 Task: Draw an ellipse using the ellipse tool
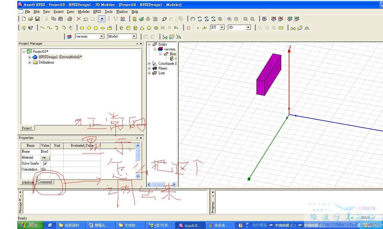[x=103, y=28]
